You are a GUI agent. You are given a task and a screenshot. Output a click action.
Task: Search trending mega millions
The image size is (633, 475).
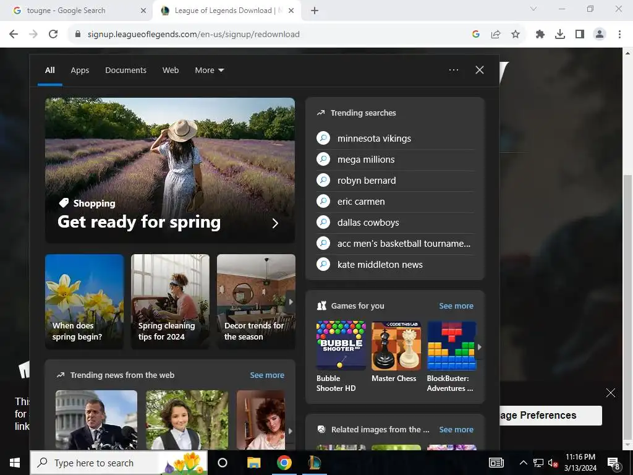coord(396,160)
